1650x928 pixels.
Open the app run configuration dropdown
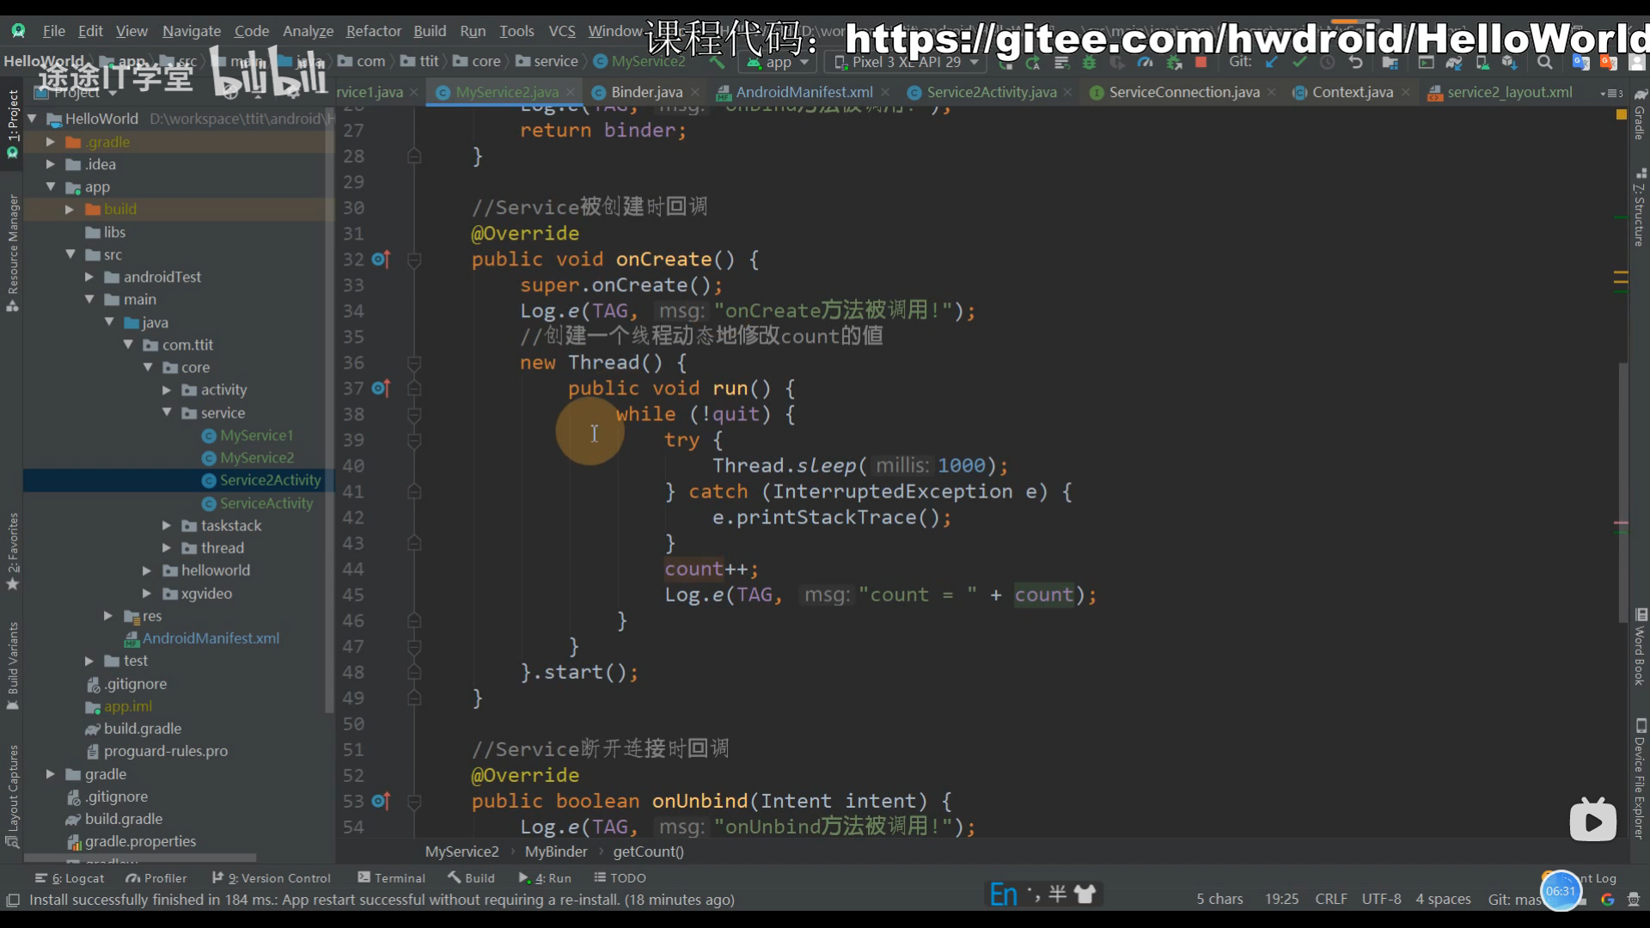click(778, 62)
